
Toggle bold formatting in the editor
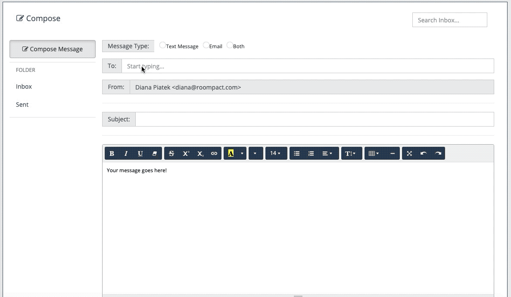pyautogui.click(x=112, y=154)
